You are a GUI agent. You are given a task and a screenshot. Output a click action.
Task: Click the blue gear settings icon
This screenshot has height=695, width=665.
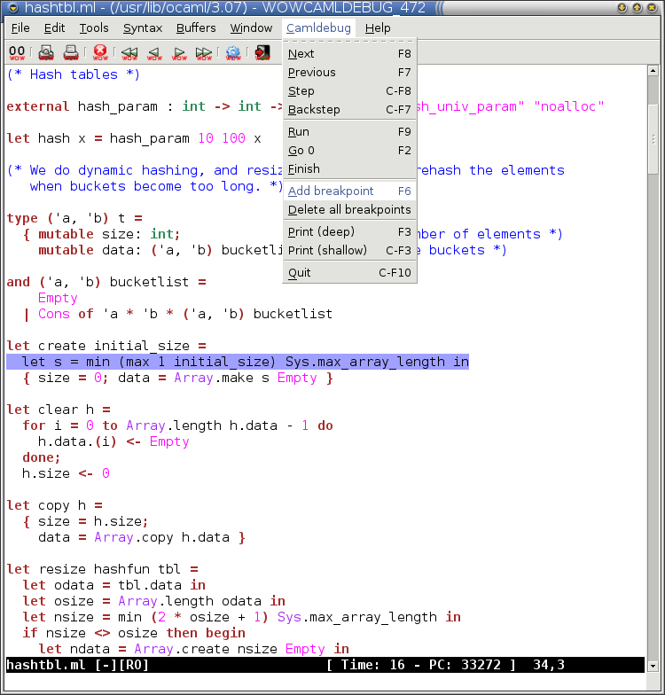click(x=233, y=52)
